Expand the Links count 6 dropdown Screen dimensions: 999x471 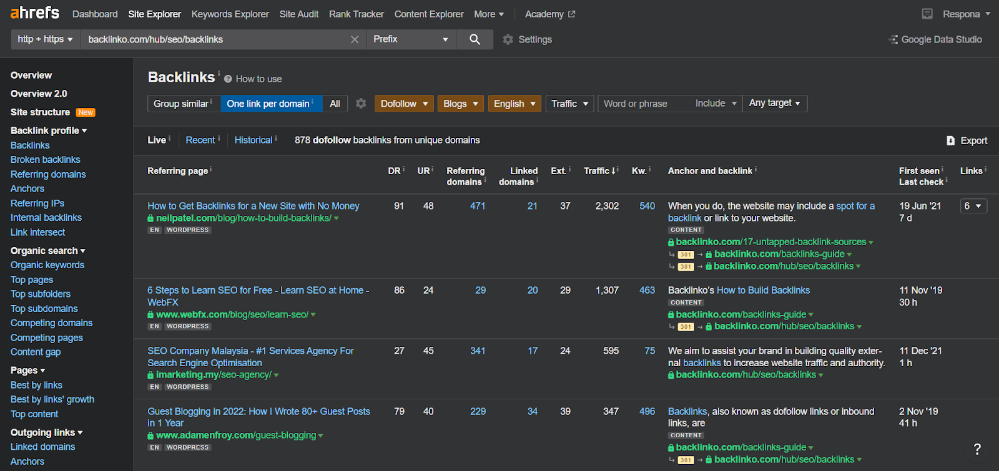pyautogui.click(x=973, y=206)
